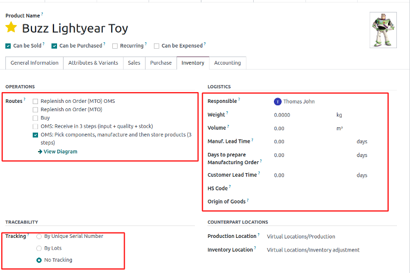The width and height of the screenshot is (410, 273).
Task: Enable Can be Expensed checkbox
Action: [156, 46]
